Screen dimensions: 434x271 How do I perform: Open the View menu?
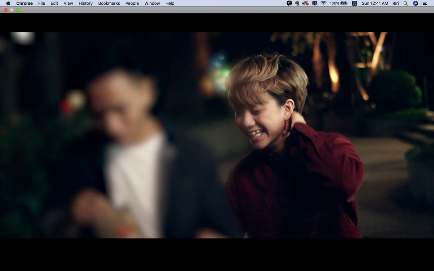(68, 3)
